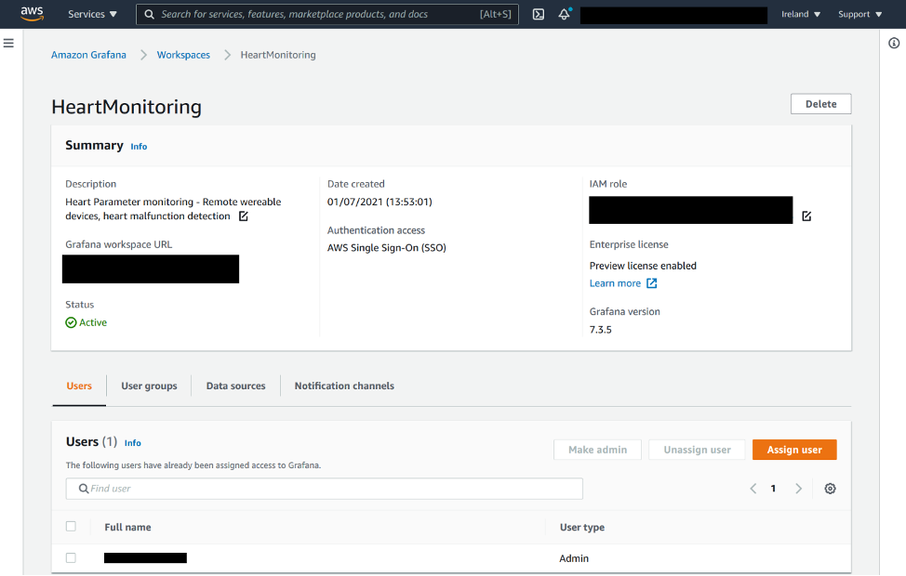Click Preview license enabled text
The width and height of the screenshot is (906, 576).
tap(643, 266)
